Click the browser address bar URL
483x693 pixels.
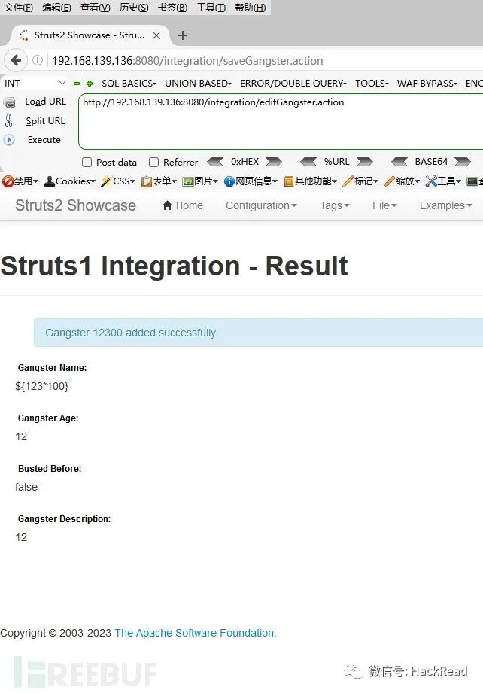coord(187,60)
